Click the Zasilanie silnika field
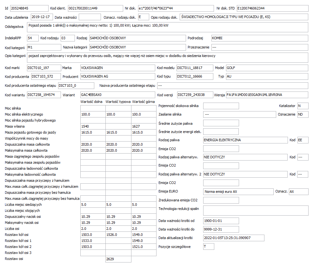 pyautogui.click(x=240, y=114)
